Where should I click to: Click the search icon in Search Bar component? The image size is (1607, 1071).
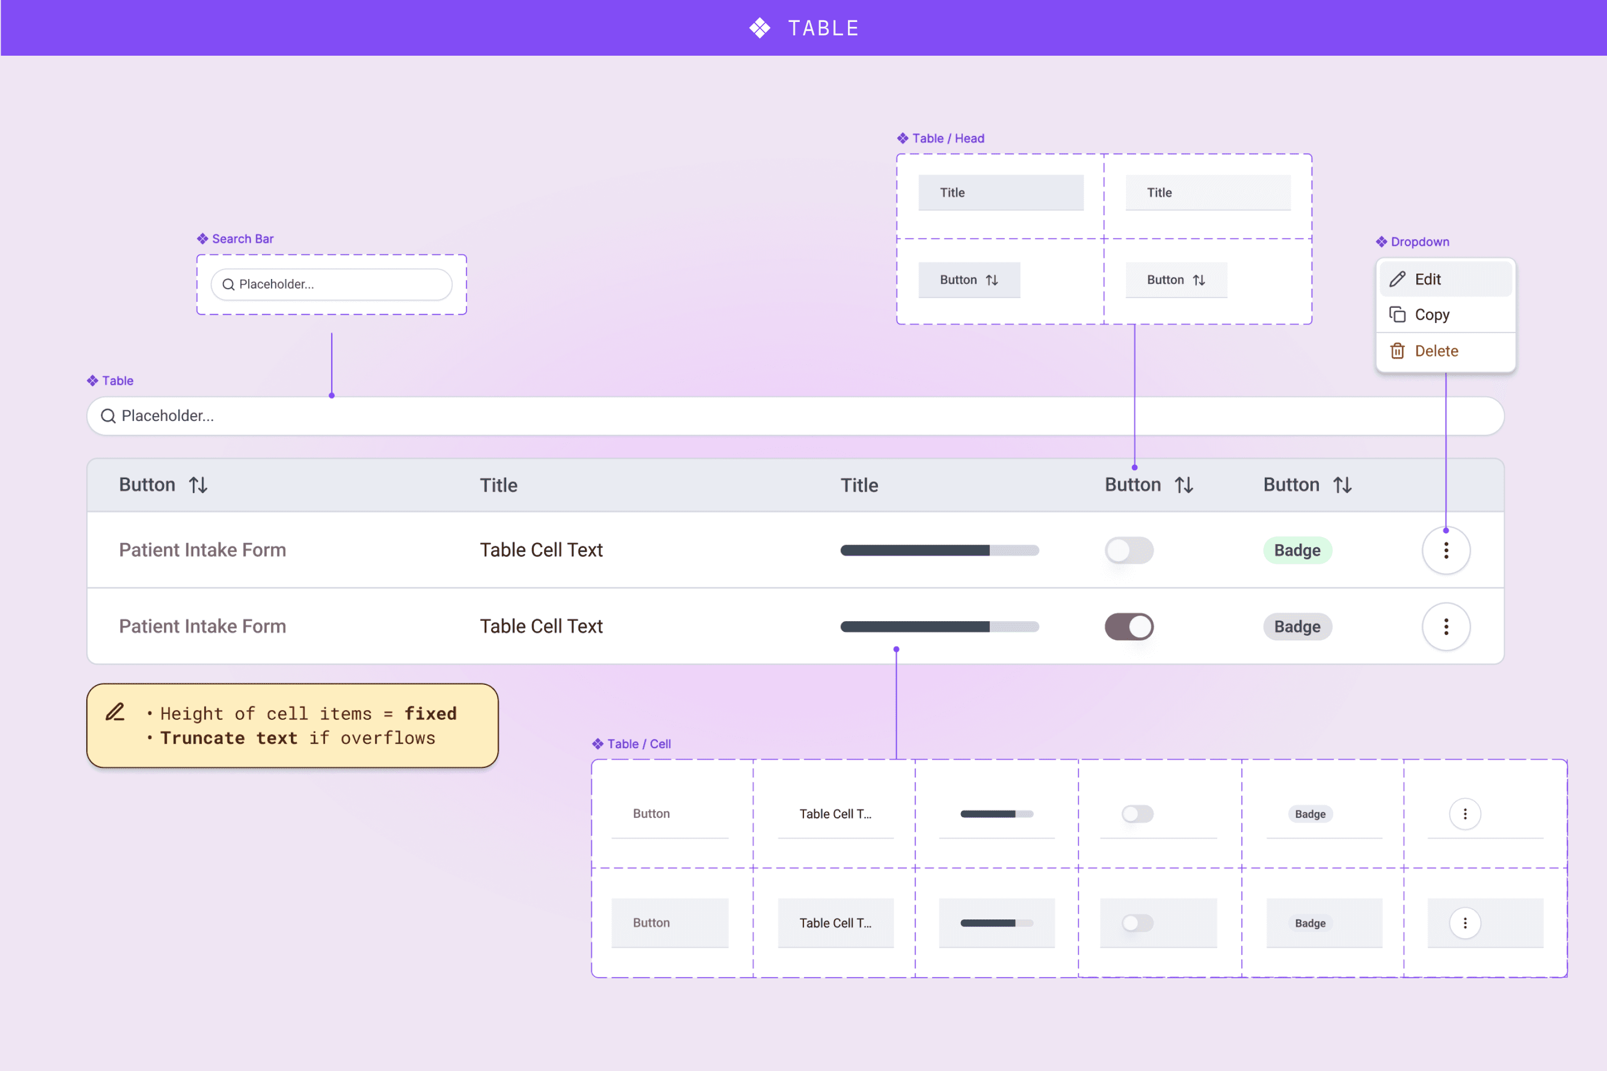[228, 284]
